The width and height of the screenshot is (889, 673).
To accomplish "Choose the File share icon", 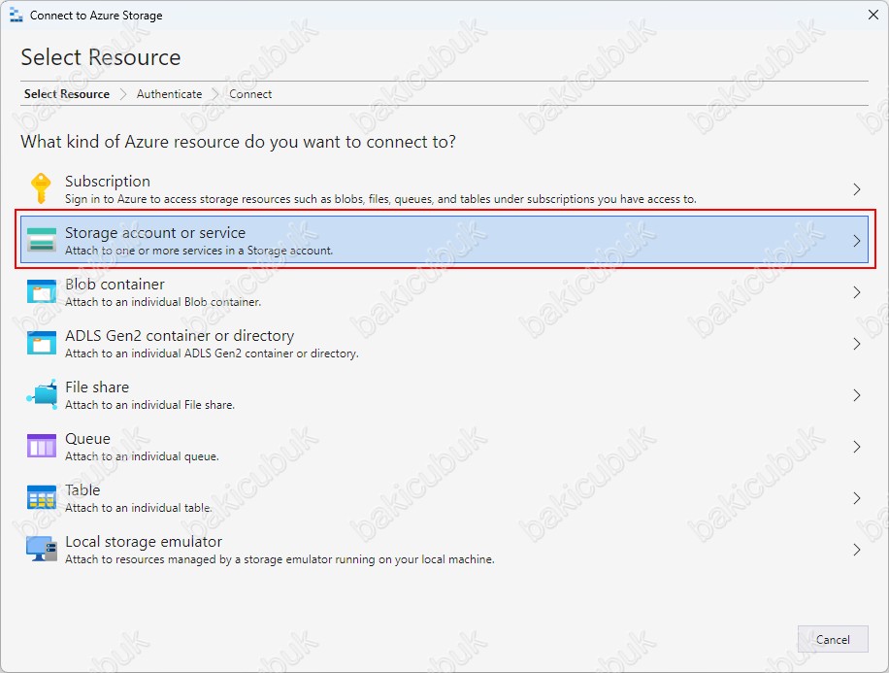I will point(42,394).
